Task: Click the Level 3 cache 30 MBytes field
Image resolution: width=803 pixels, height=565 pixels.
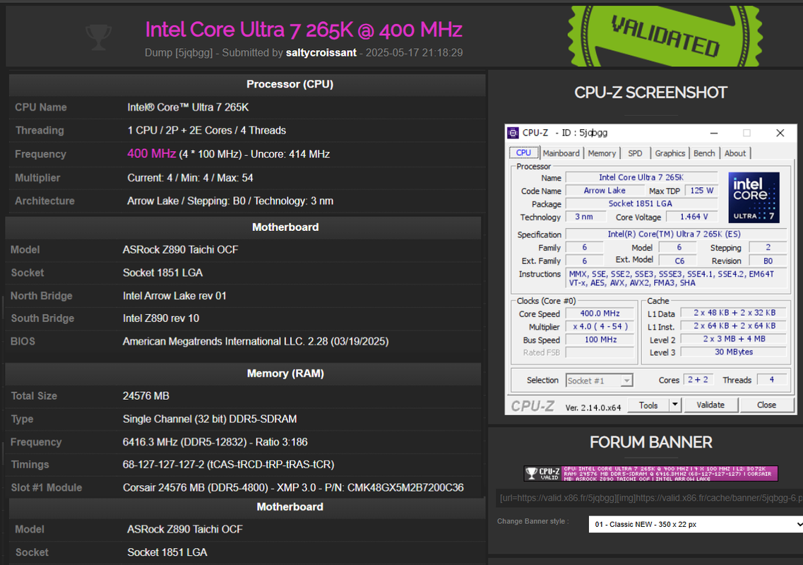Action: point(733,352)
